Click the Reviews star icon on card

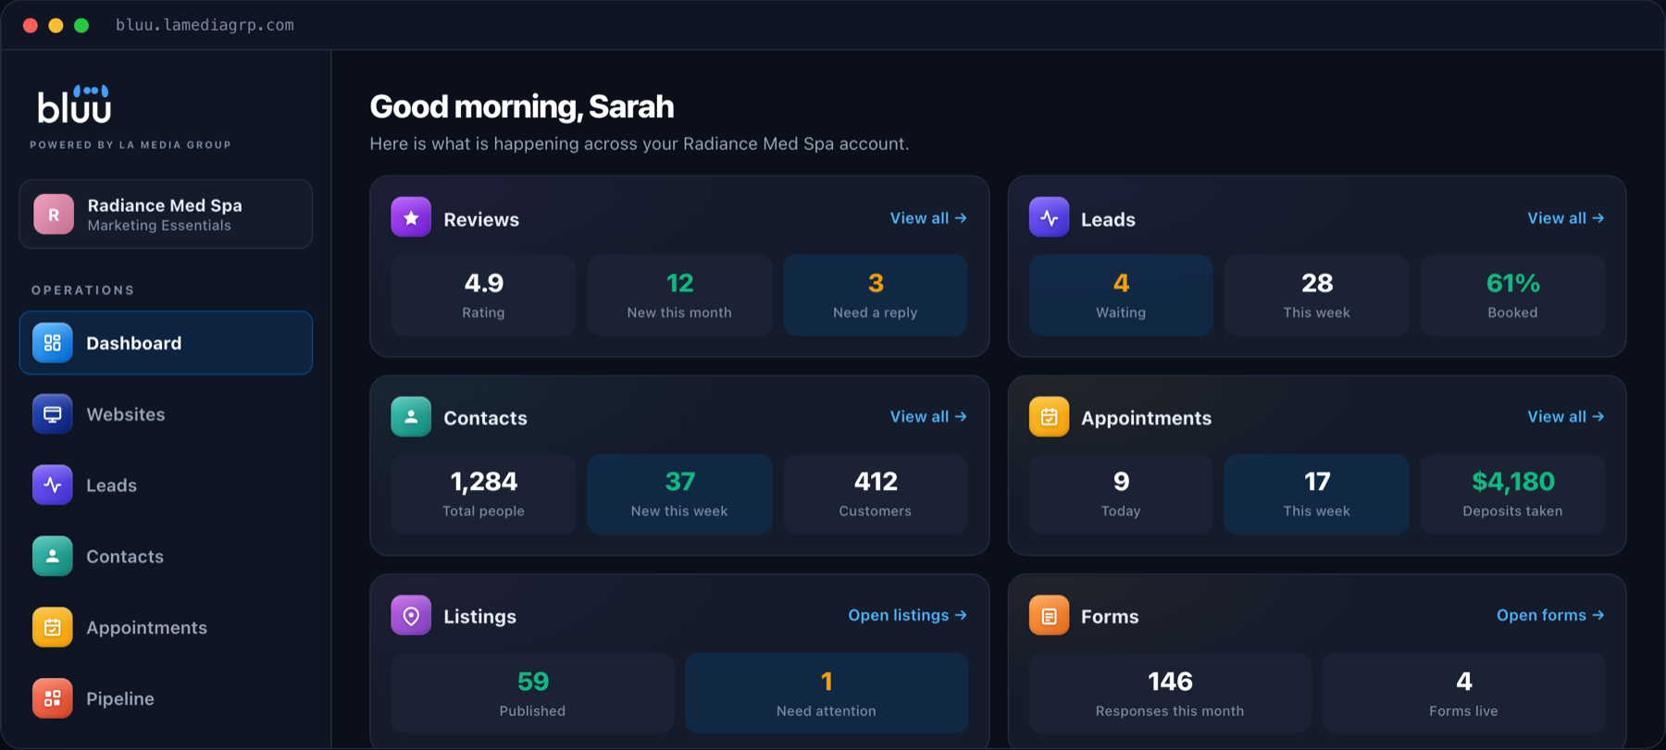click(x=411, y=218)
